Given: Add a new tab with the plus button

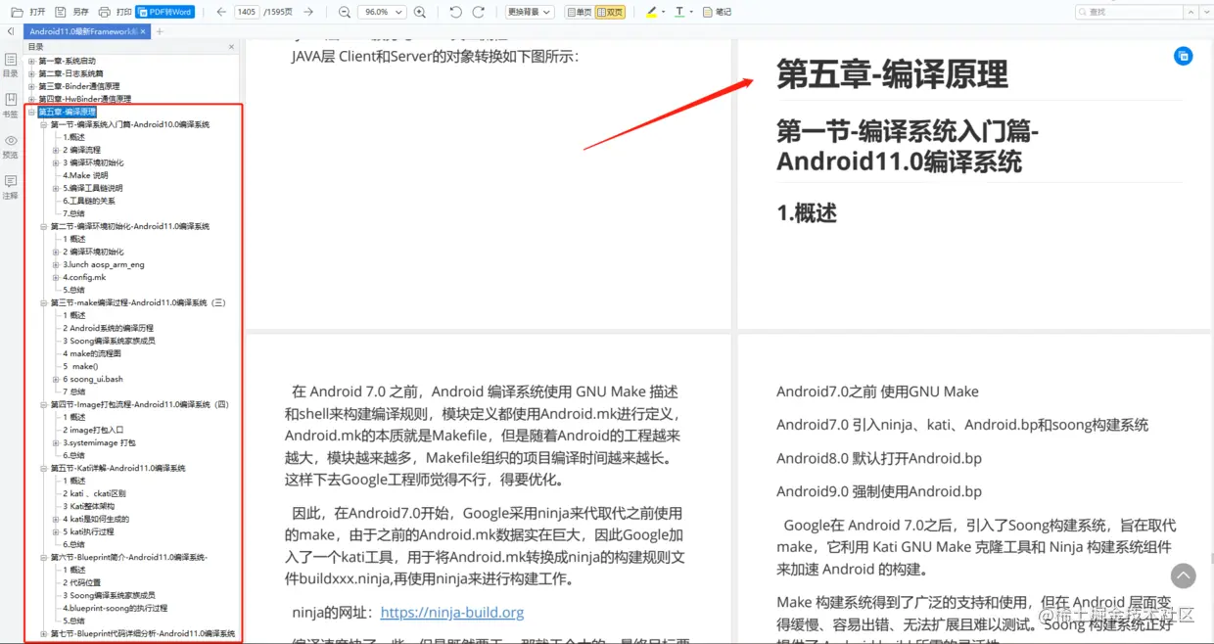Looking at the screenshot, I should pos(161,31).
